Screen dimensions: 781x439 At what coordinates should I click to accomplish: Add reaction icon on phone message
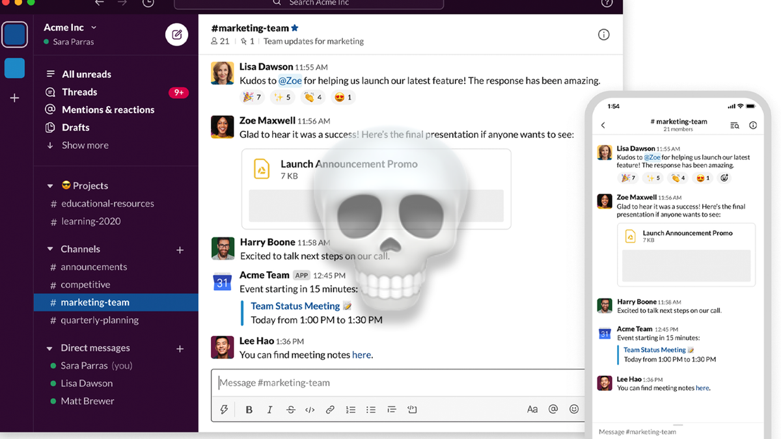(x=724, y=178)
